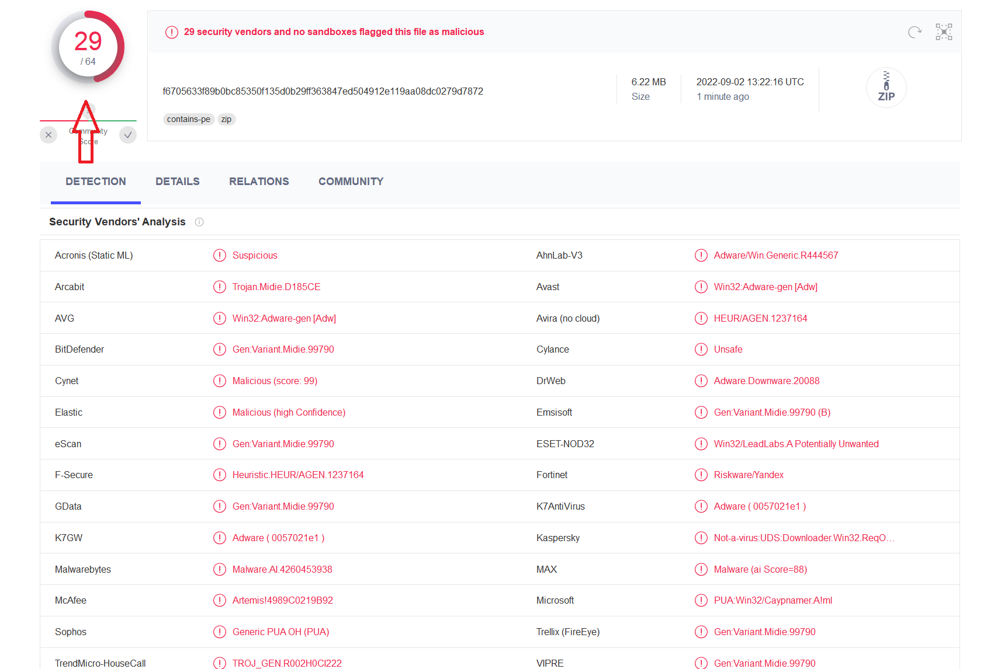994x669 pixels.
Task: Click warning icon beside Riskware/Yandex
Action: (x=701, y=475)
